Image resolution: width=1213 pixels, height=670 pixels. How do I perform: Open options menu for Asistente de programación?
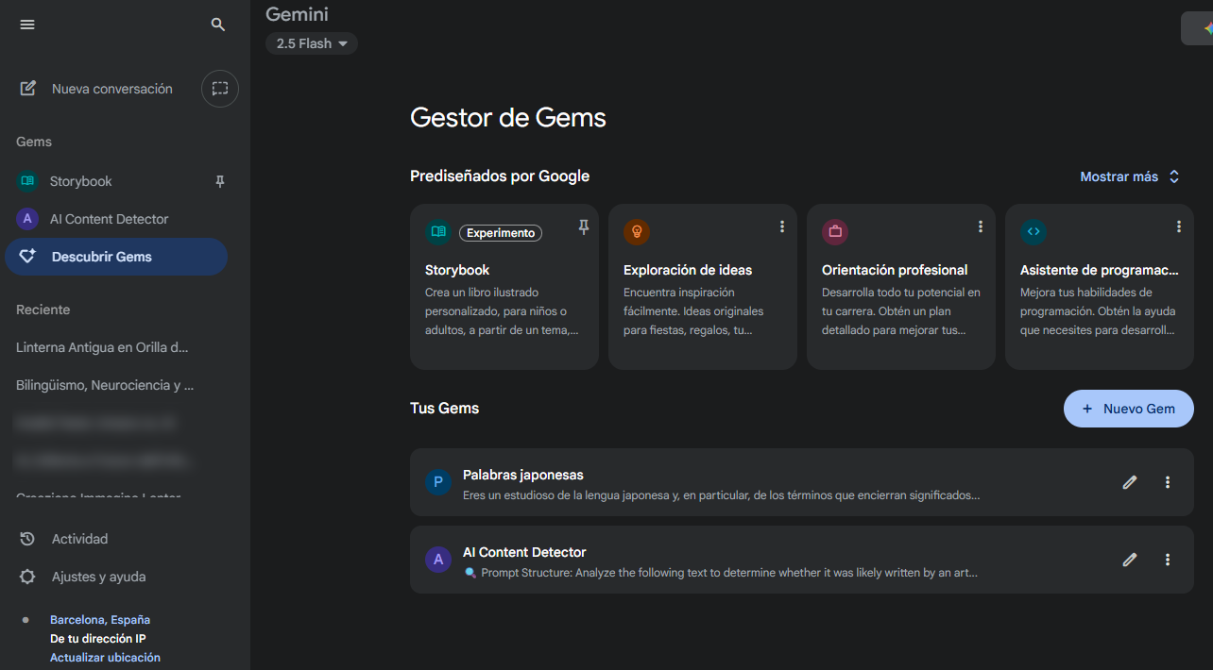click(x=1179, y=226)
